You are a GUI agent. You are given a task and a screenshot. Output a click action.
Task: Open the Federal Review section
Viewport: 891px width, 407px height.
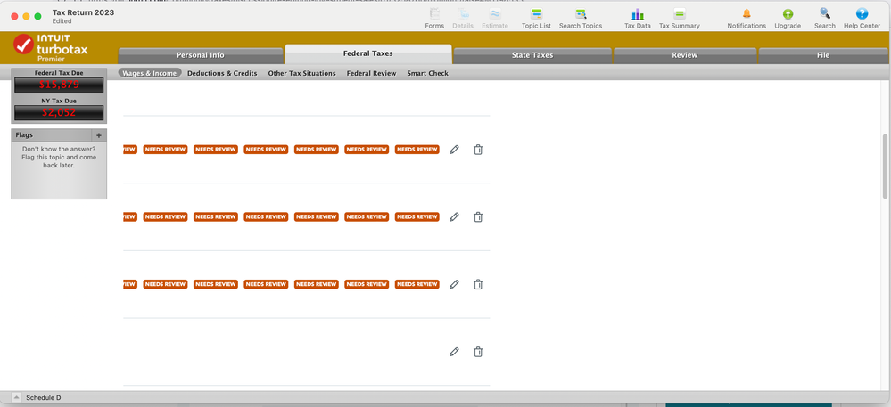coord(371,73)
